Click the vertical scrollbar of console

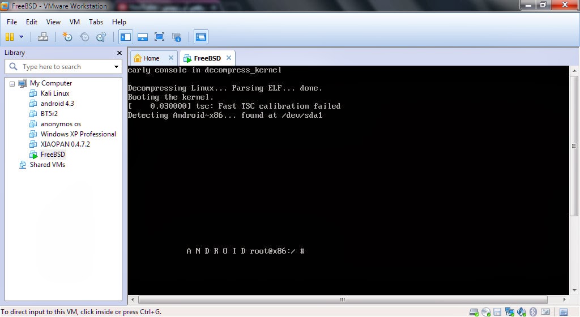point(574,146)
